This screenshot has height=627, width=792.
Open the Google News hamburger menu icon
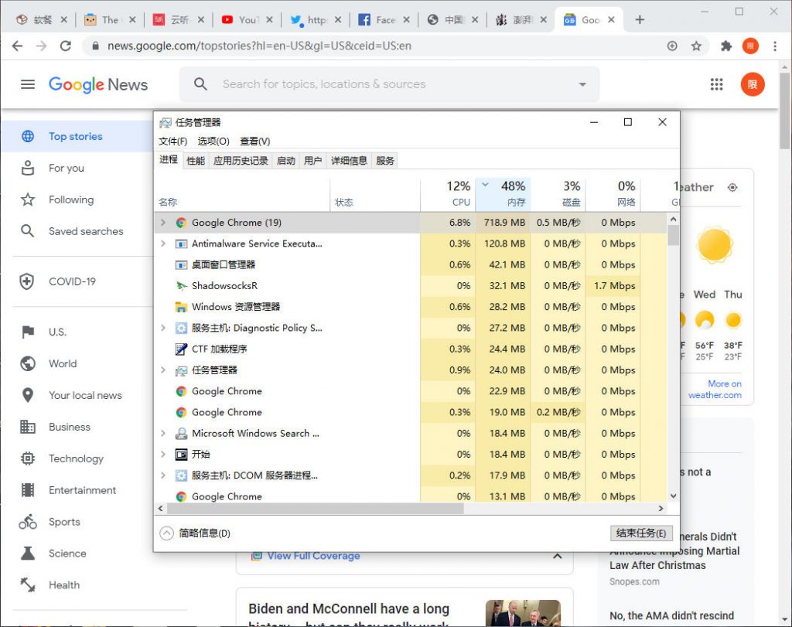tap(27, 85)
